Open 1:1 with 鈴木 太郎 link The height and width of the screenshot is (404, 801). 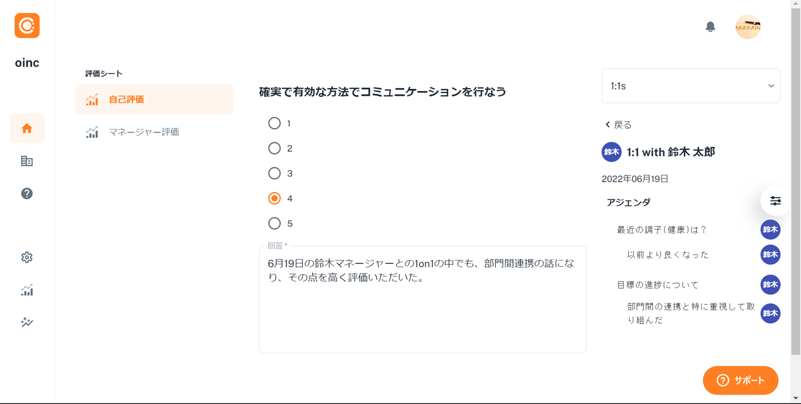tap(671, 152)
